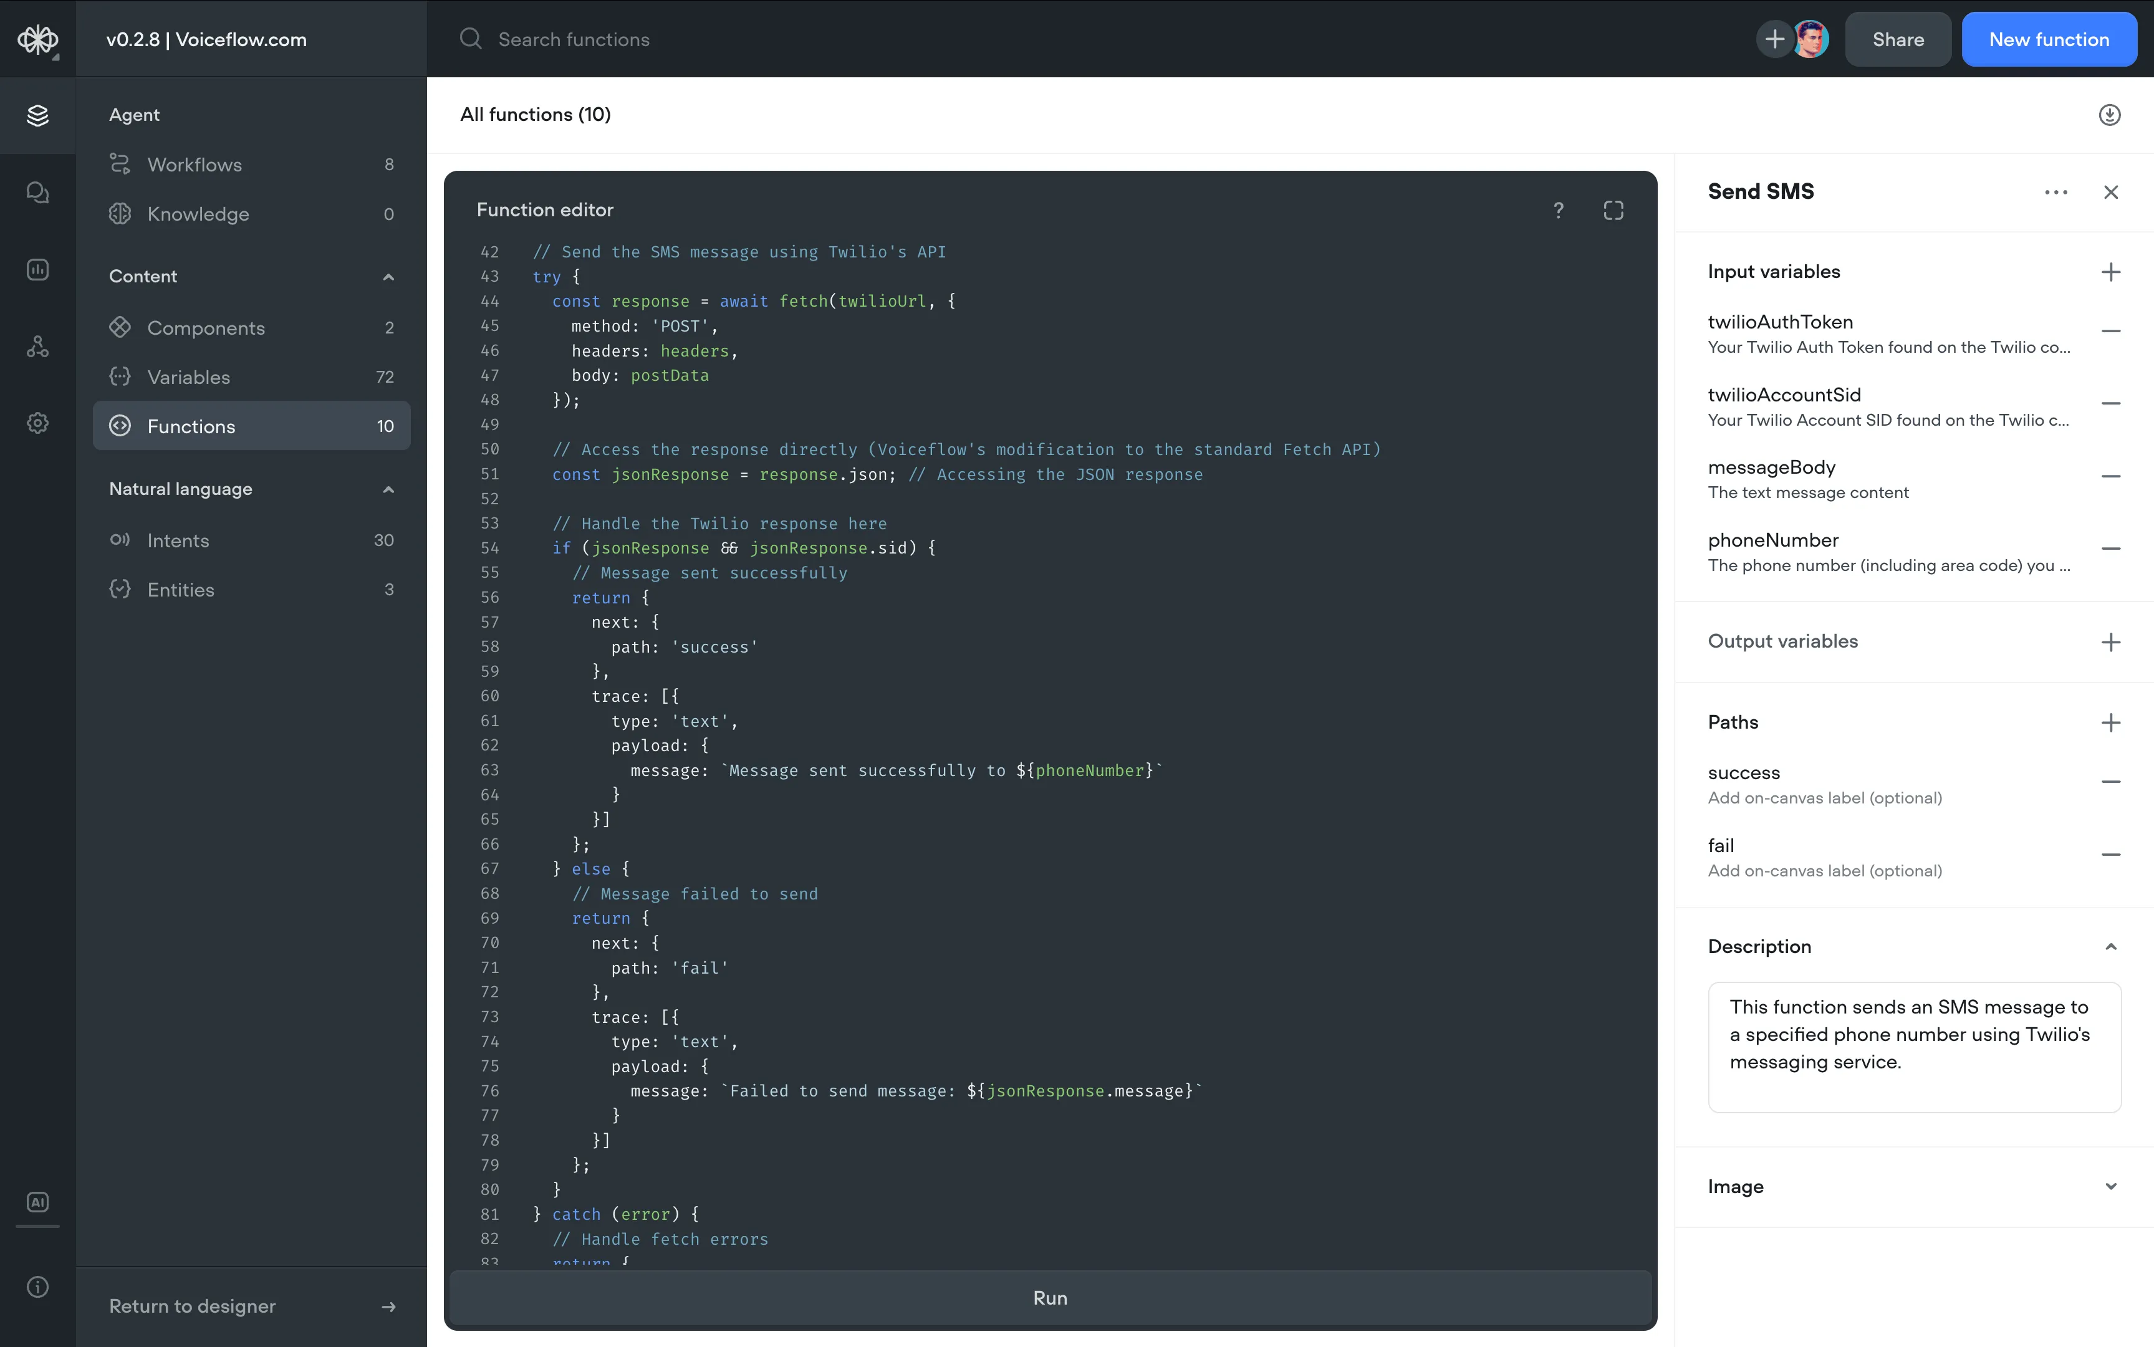Screen dimensions: 2154x1347
Task: Open the settings gear in left rail
Action: pyautogui.click(x=37, y=423)
